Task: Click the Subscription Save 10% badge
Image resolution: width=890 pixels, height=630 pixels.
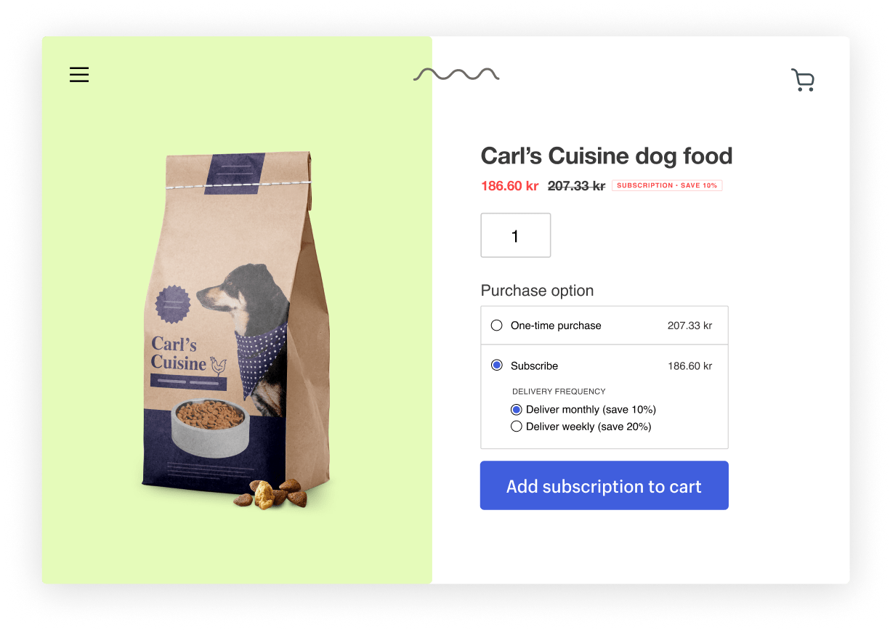Action: 667,185
